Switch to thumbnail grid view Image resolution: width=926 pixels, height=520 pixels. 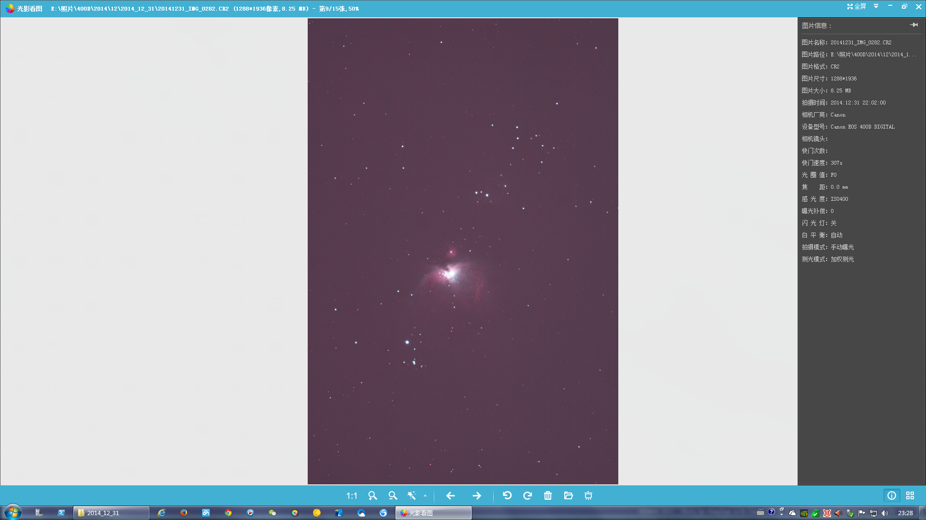pyautogui.click(x=910, y=495)
